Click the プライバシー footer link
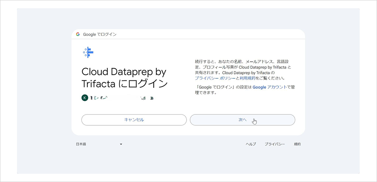 click(x=275, y=144)
